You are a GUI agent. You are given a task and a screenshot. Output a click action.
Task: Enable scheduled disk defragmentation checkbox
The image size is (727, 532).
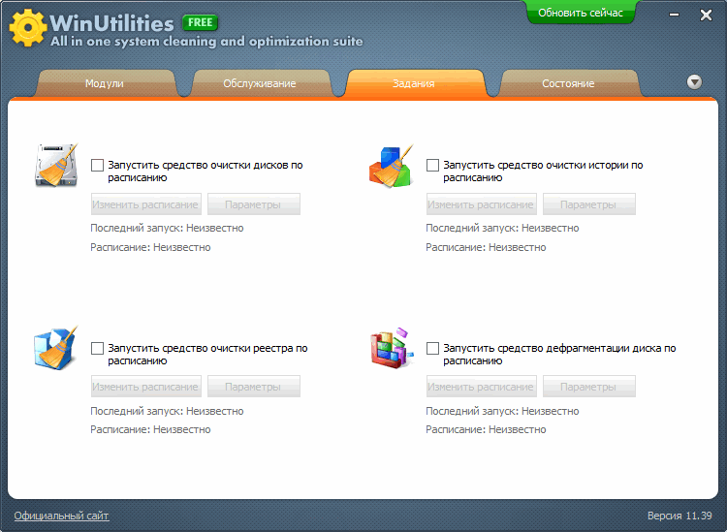pyautogui.click(x=432, y=348)
